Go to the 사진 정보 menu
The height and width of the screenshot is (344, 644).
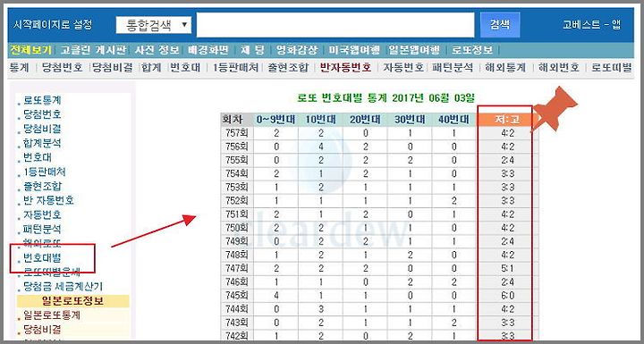tap(157, 50)
